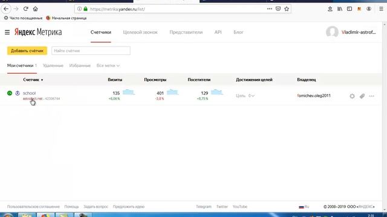This screenshot has height=217, width=387.
Task: Click the green padlock security icon
Action: [85, 9]
